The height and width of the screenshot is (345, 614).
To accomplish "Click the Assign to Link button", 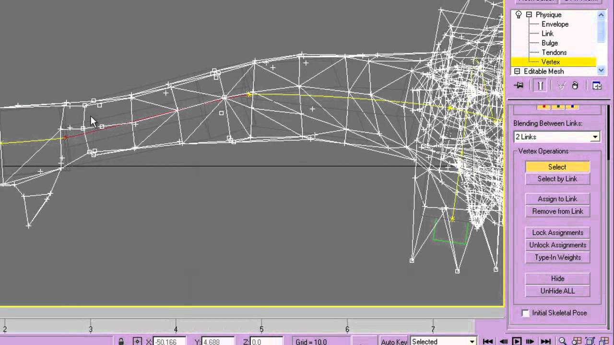I will coord(557,199).
